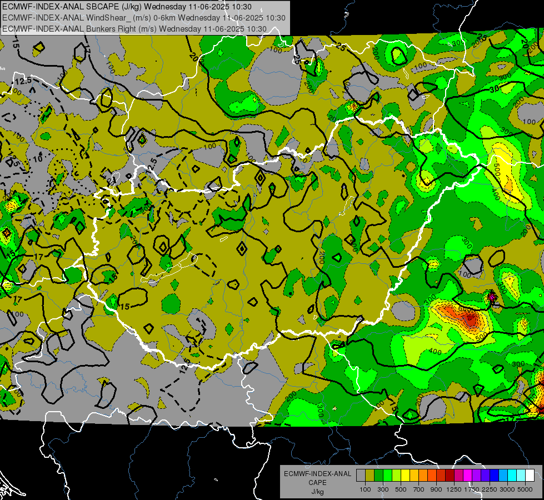Pick the sky blue legend swatch

pos(503,475)
